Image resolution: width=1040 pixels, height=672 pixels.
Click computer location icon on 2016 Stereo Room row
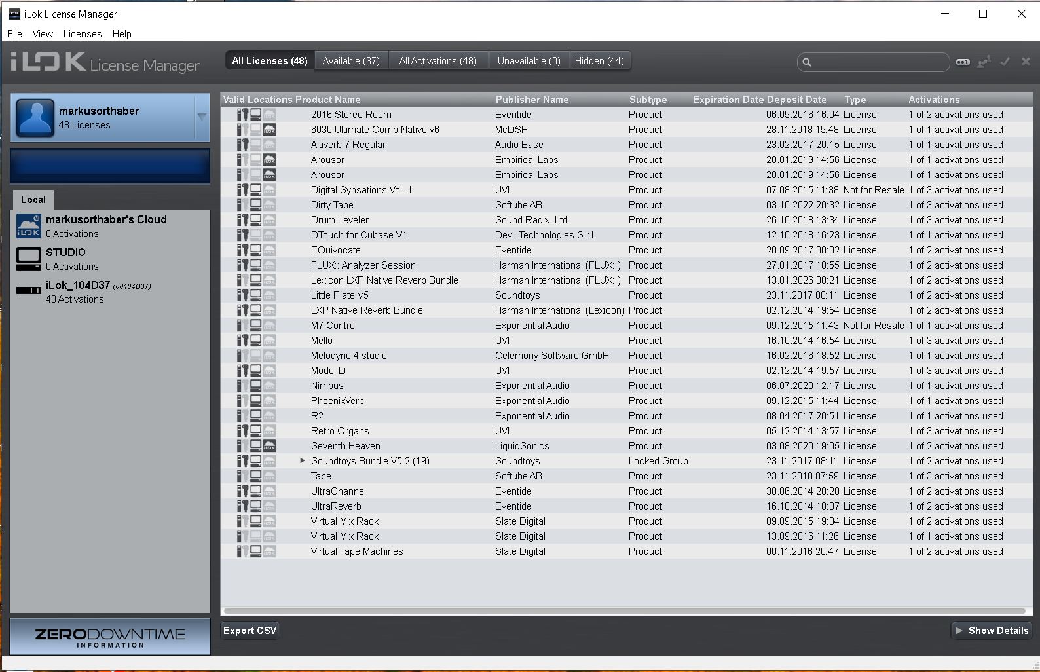[256, 115]
